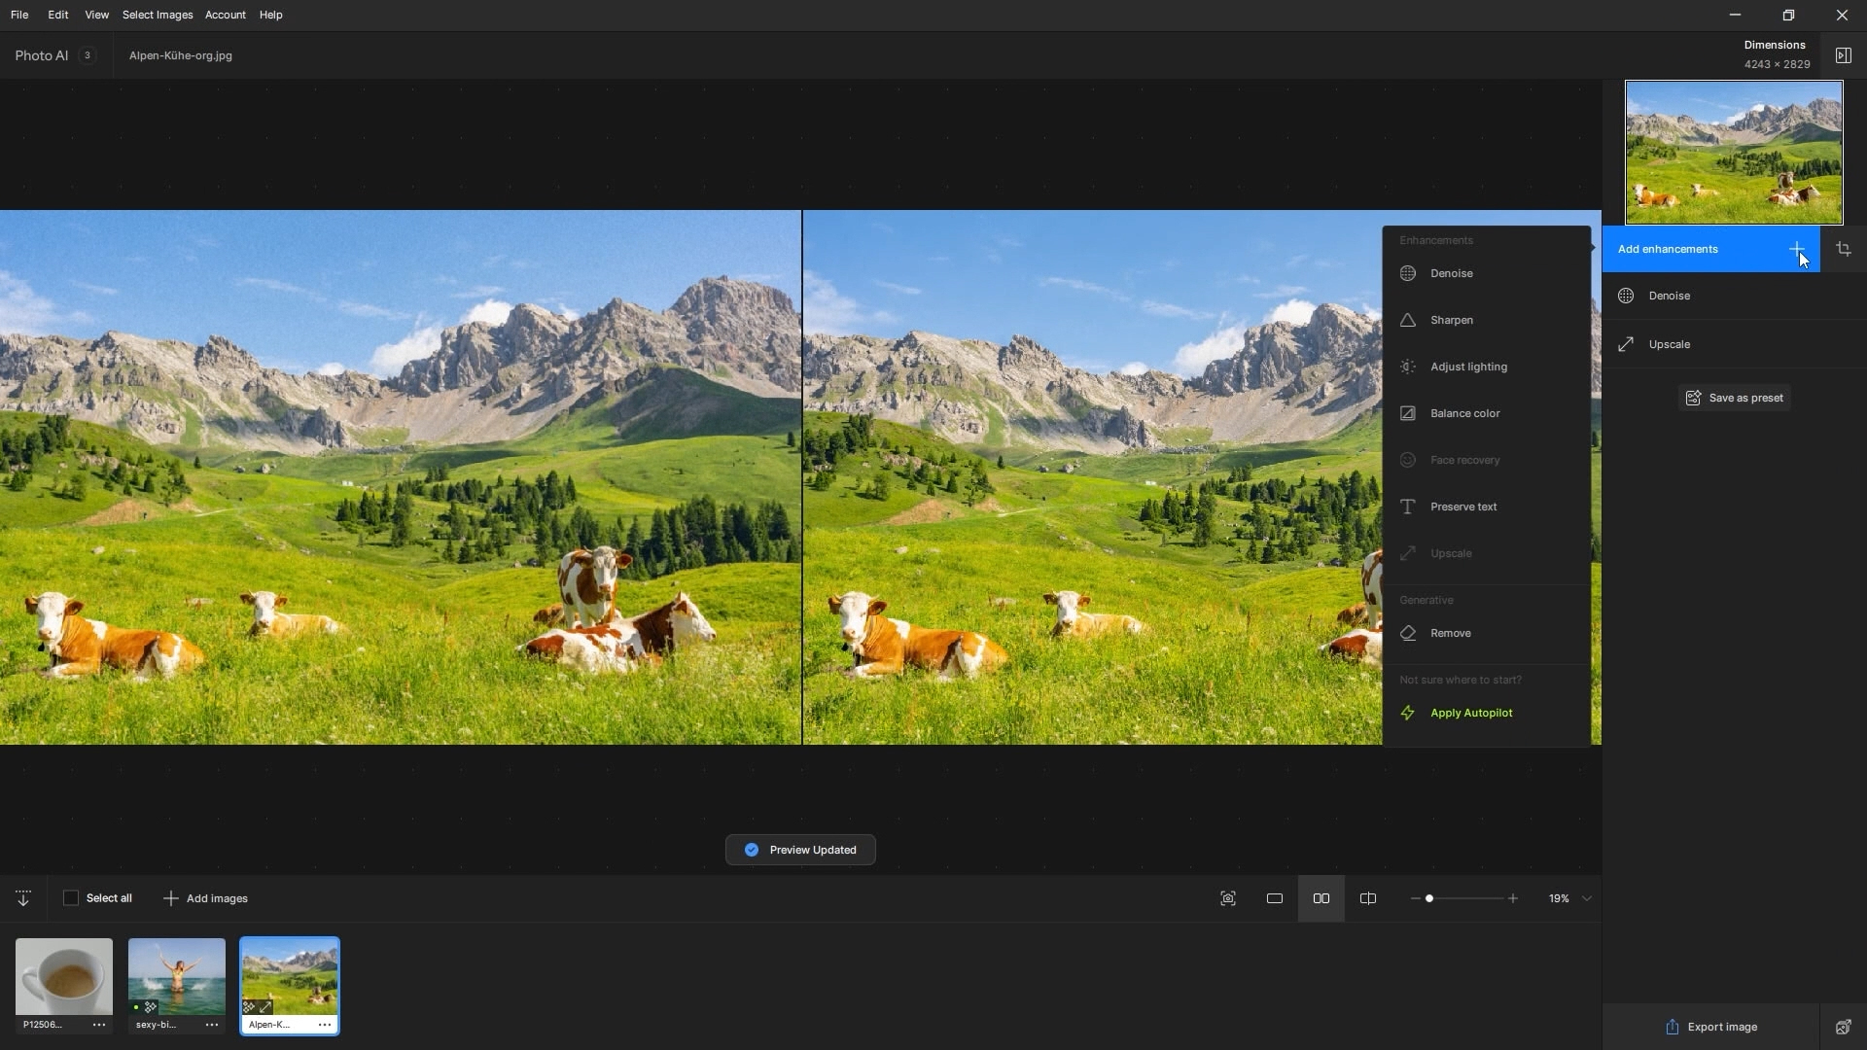Choose Sharpen from enhancements list
Viewport: 1867px width, 1050px height.
tap(1451, 320)
